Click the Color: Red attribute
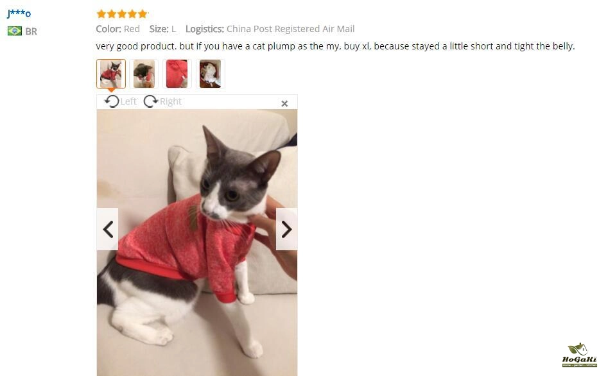 (117, 29)
